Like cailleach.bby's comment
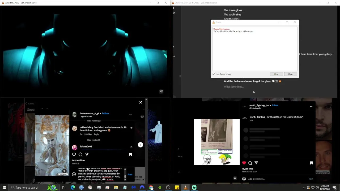 click(x=131, y=128)
